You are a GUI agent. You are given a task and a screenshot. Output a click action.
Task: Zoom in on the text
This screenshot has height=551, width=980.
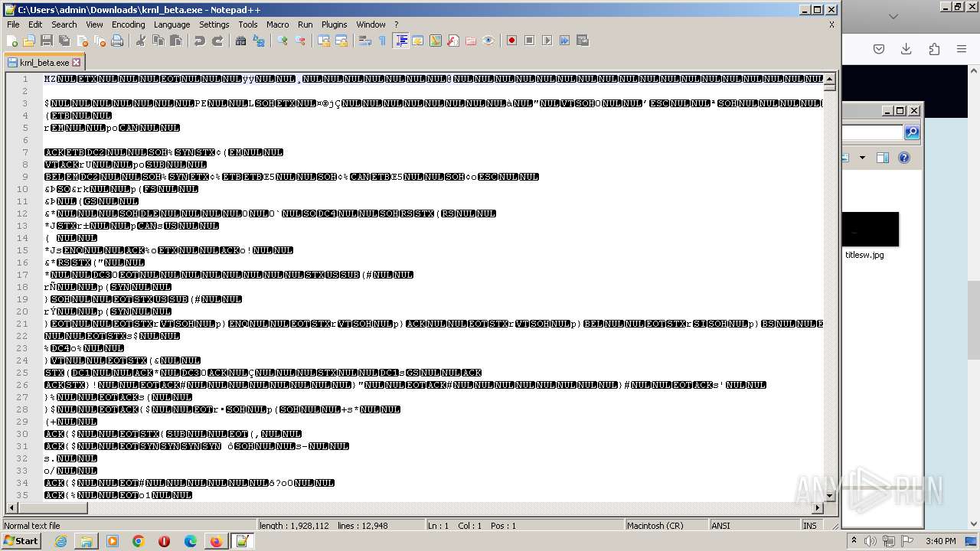coord(283,41)
